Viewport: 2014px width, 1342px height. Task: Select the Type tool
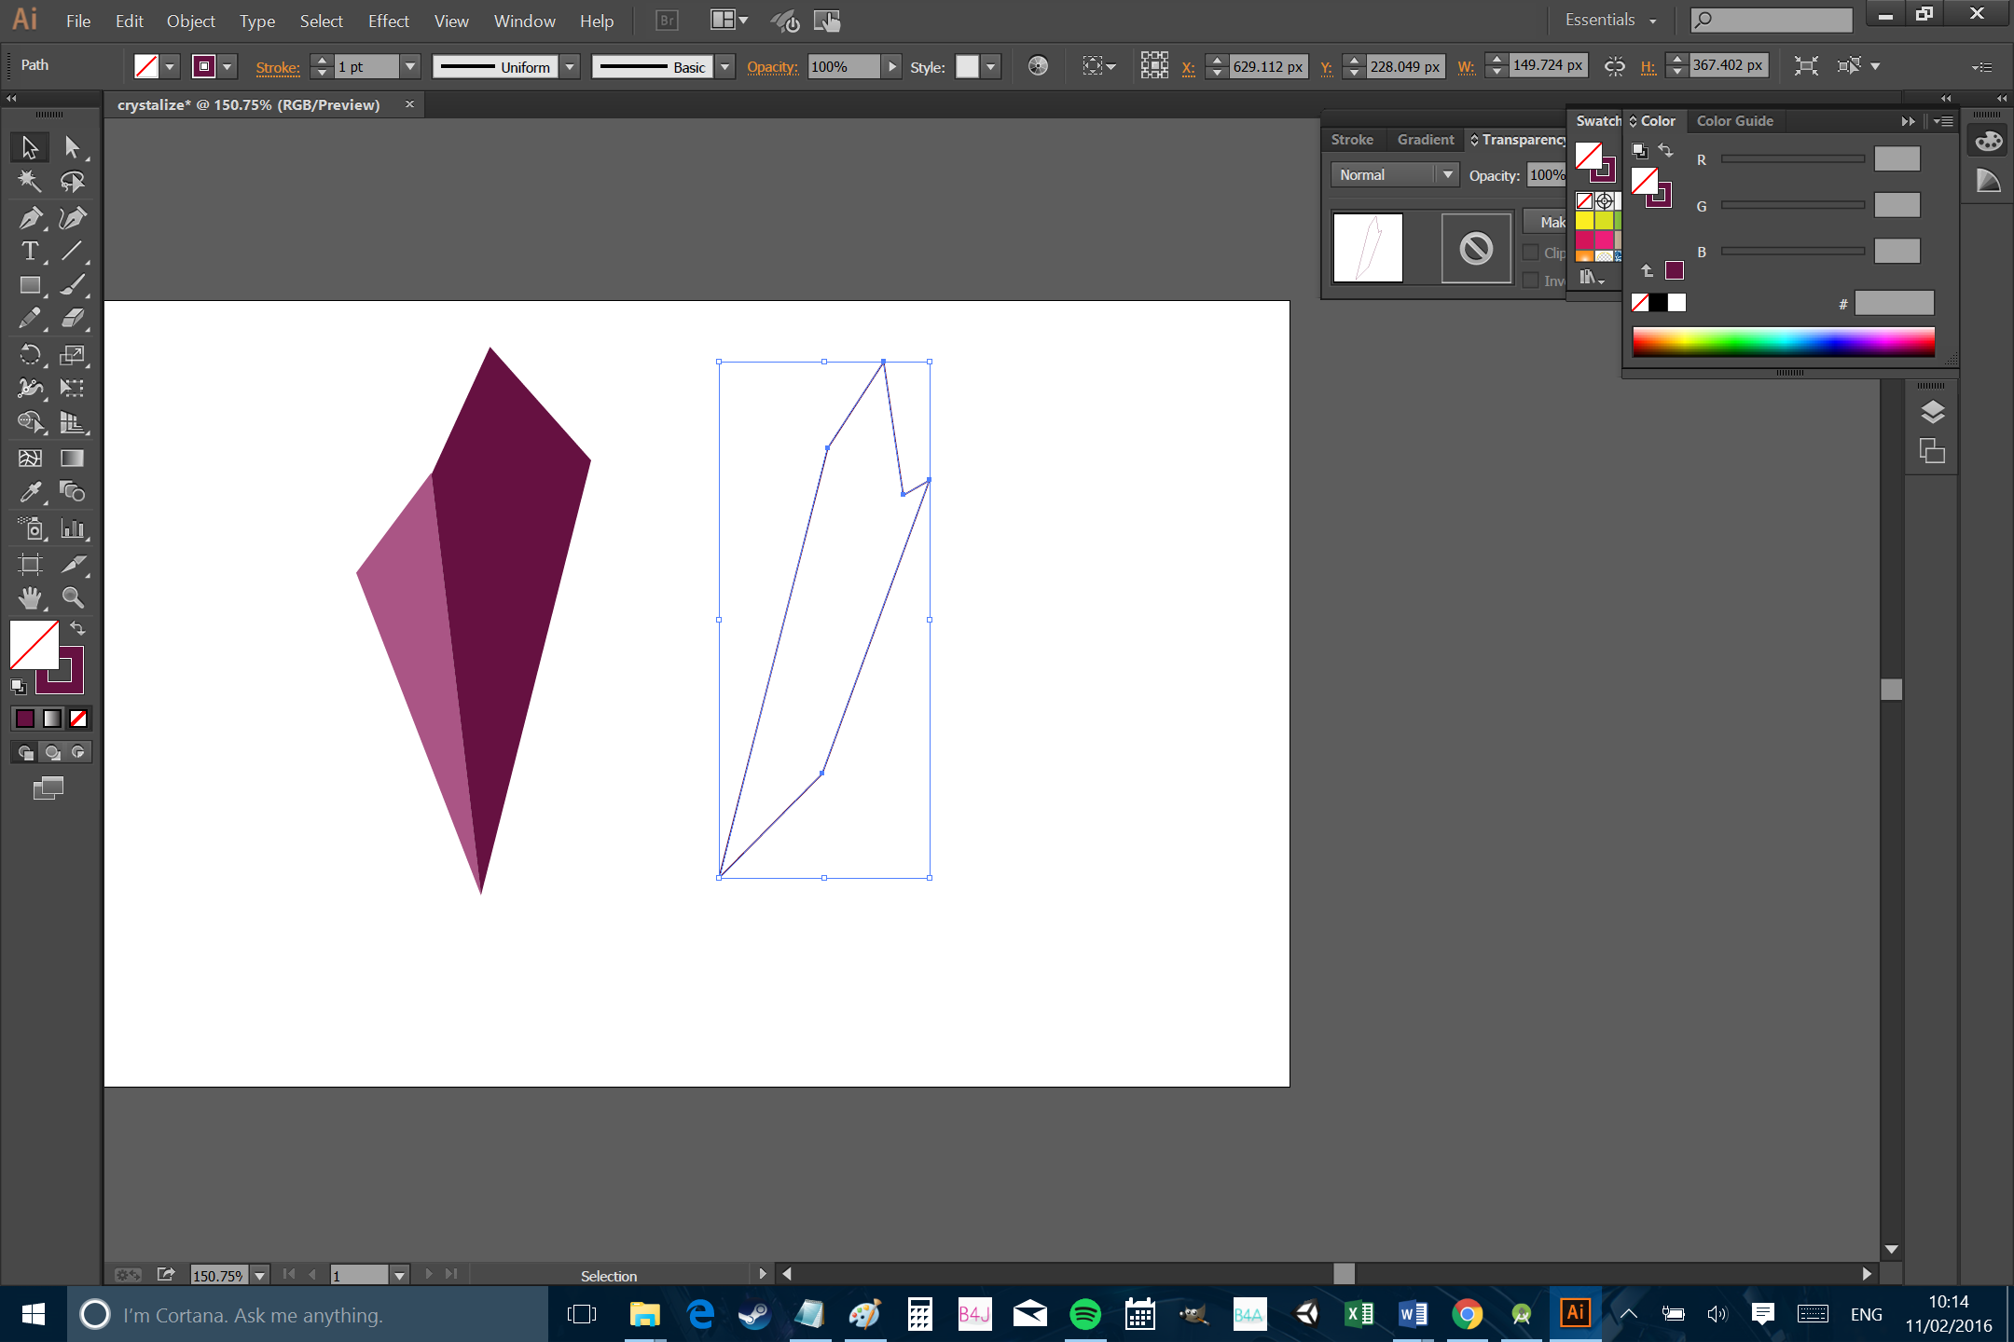point(30,252)
